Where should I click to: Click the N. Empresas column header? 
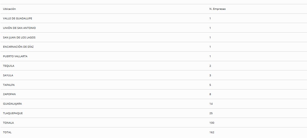pos(217,9)
